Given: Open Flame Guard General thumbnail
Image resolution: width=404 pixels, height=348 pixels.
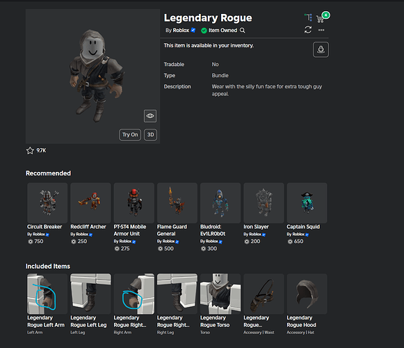Looking at the screenshot, I should coord(177,203).
